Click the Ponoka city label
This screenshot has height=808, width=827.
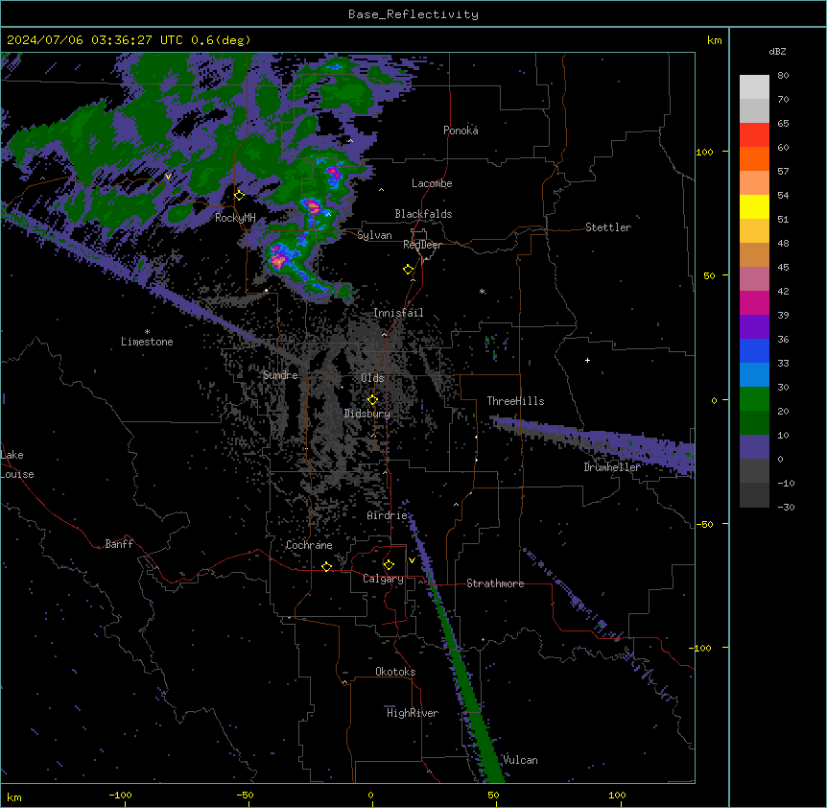pyautogui.click(x=461, y=131)
